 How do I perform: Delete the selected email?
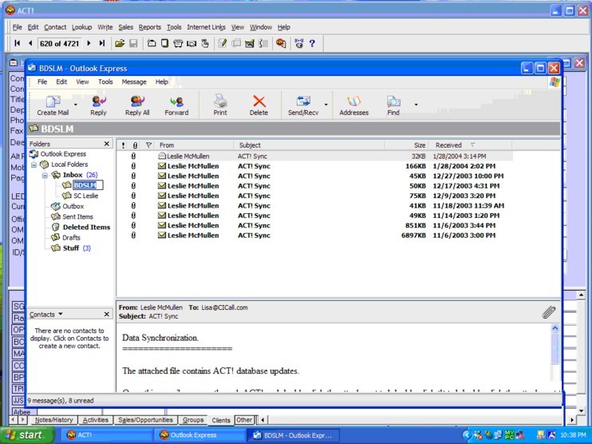(259, 105)
